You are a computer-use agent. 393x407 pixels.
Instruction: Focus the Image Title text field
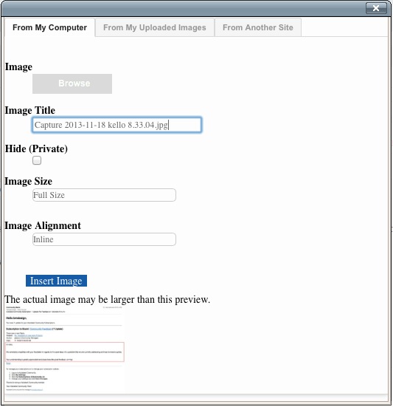pos(116,125)
